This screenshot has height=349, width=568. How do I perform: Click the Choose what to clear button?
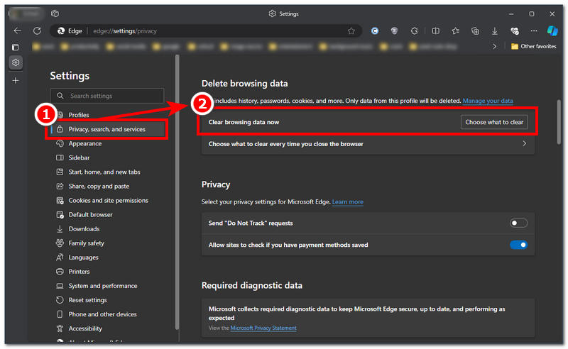coord(493,122)
